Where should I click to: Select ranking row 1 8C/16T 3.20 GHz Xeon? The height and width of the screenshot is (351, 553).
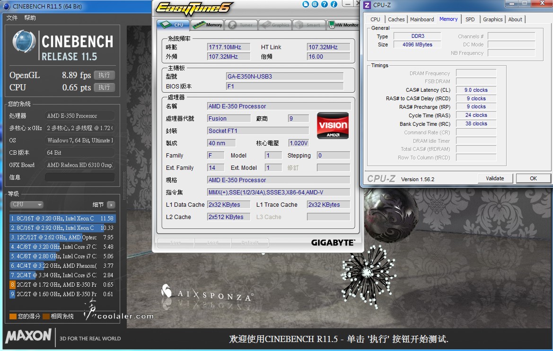[x=63, y=219]
